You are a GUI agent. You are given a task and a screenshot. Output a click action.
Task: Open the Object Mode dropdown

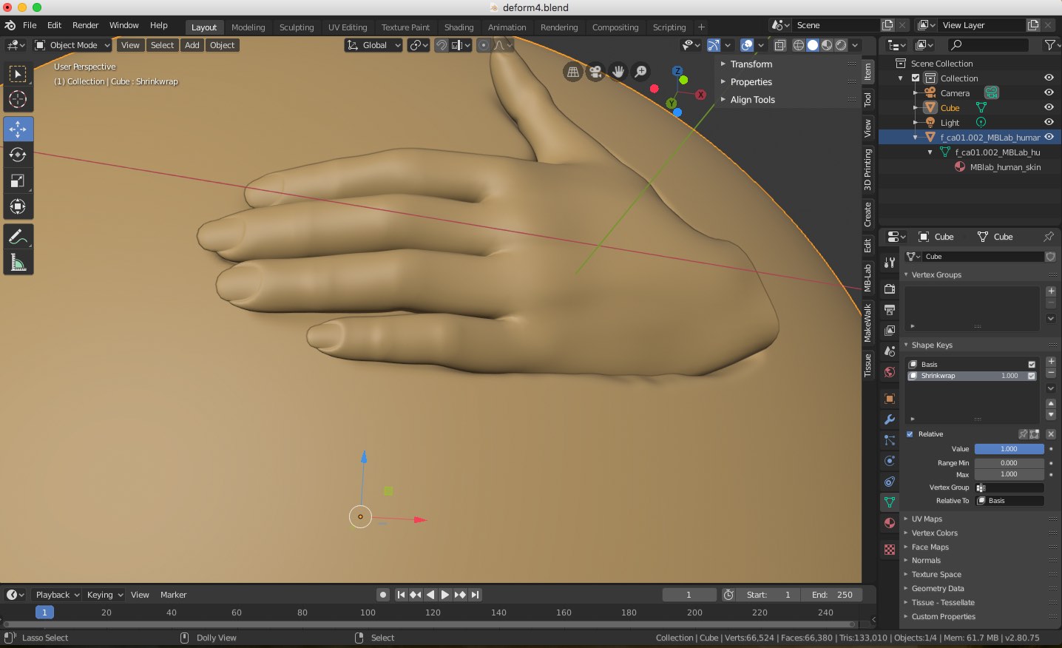click(72, 45)
